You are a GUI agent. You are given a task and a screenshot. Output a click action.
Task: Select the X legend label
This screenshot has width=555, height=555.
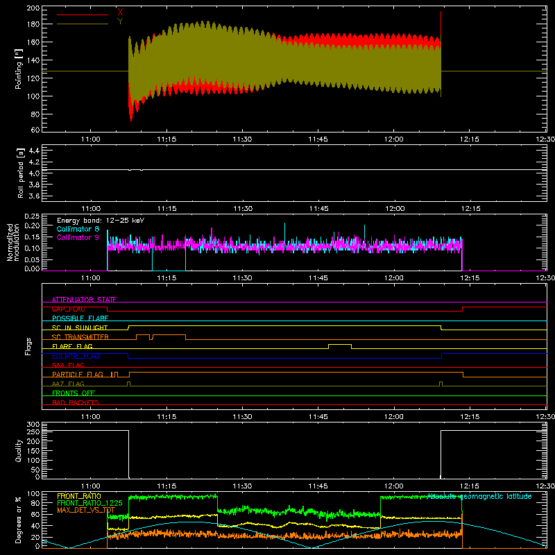[120, 12]
